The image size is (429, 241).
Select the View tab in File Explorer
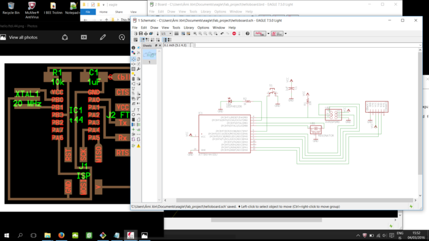(133, 12)
